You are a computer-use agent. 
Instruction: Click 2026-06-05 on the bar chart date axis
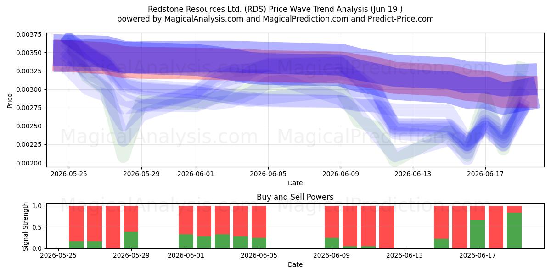click(259, 255)
